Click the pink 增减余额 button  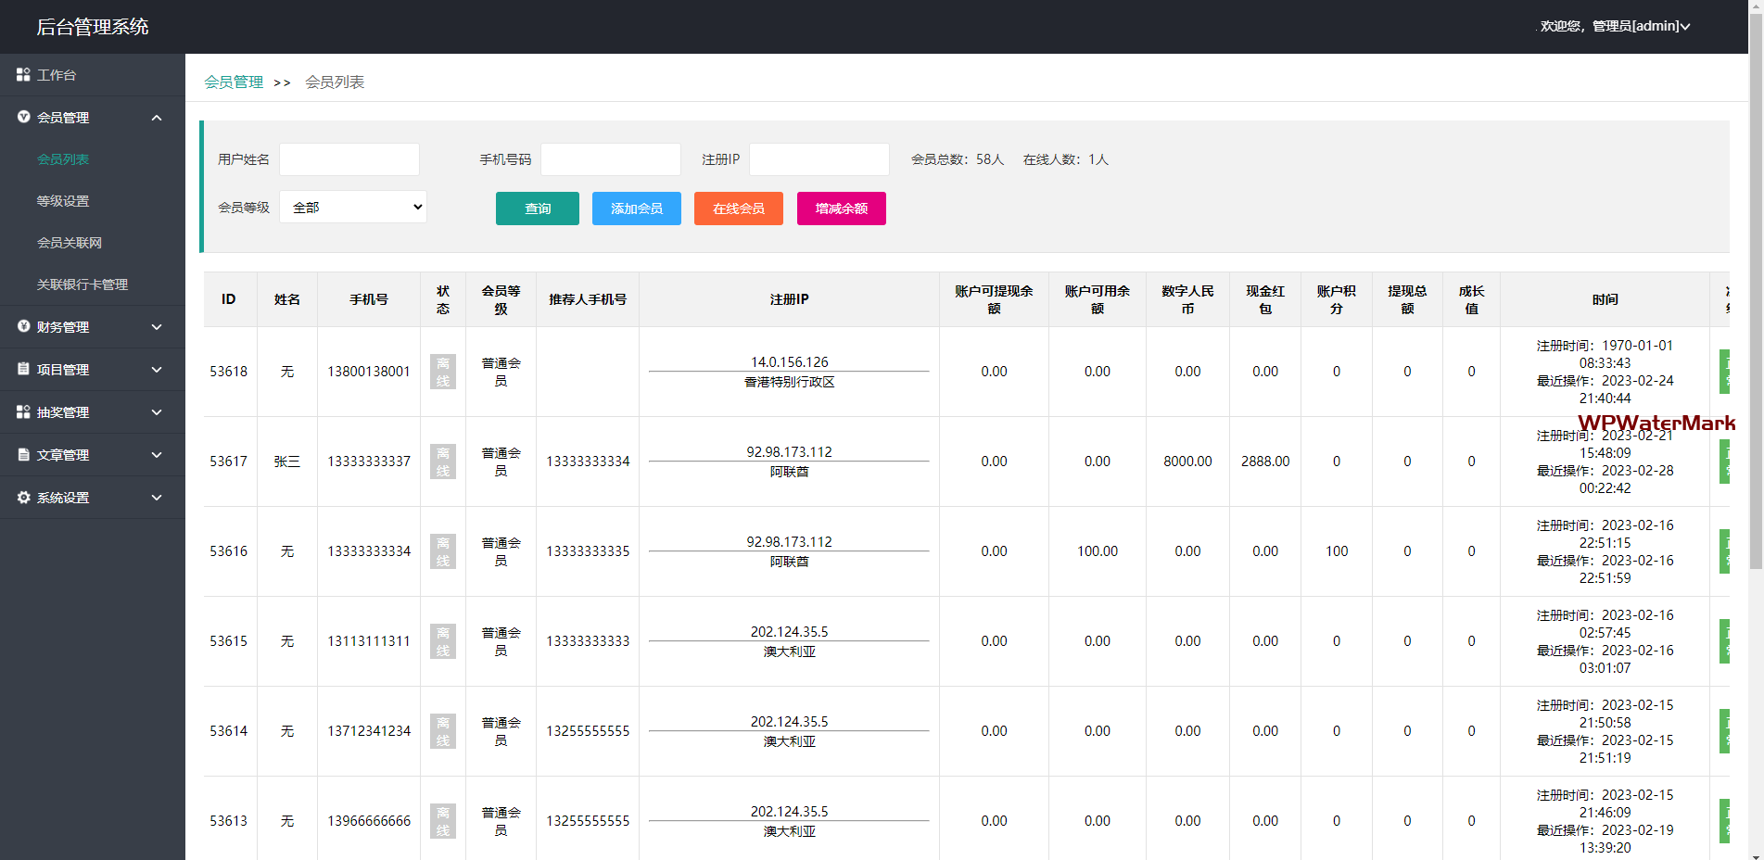(x=841, y=209)
